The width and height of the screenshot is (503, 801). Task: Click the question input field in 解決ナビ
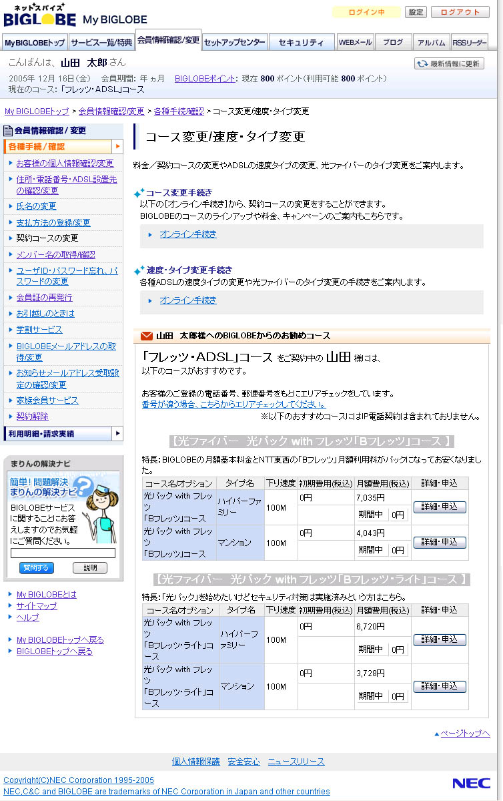pyautogui.click(x=63, y=553)
